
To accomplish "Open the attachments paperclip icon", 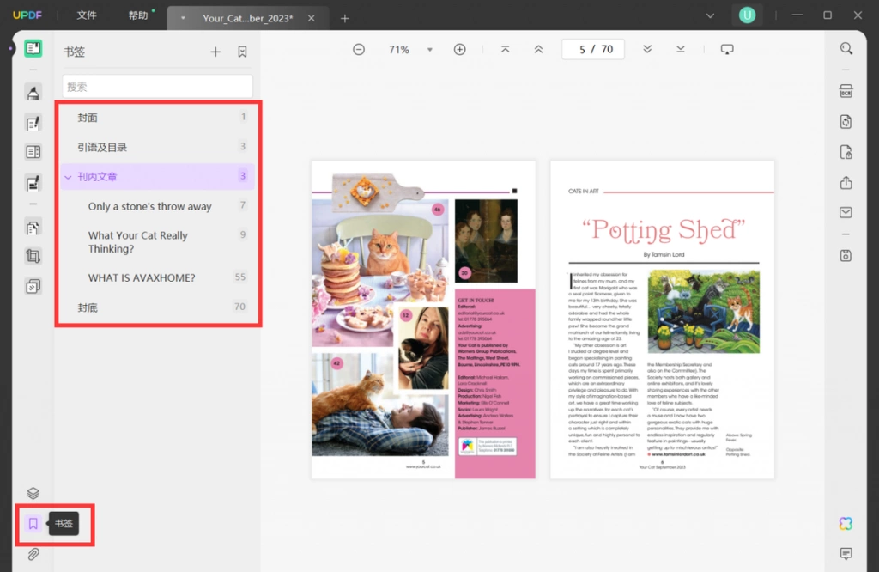I will (x=33, y=555).
